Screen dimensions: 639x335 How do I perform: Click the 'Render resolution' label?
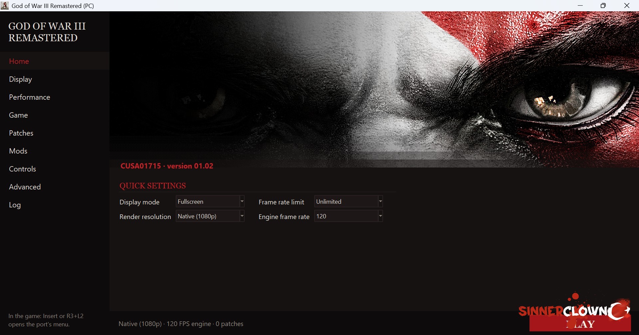(145, 217)
